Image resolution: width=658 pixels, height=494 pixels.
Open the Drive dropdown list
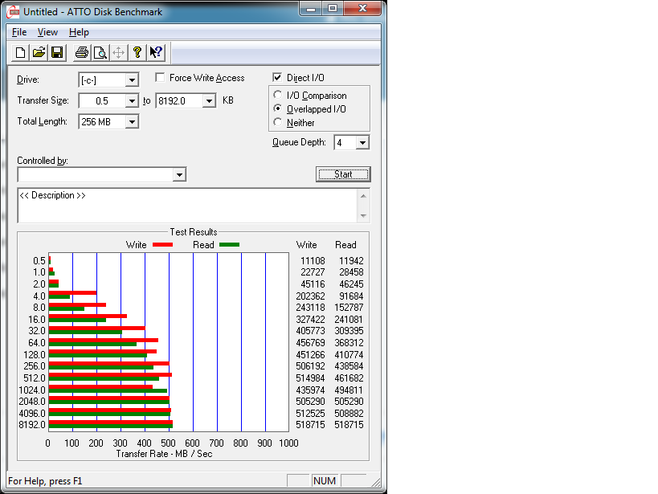tap(132, 80)
